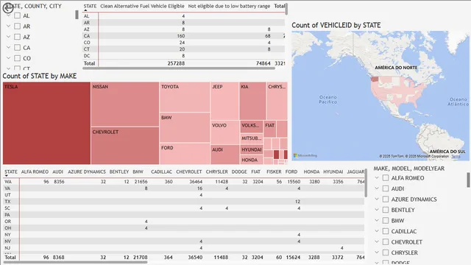Screen dimensions: 471x265
Task: Sort by STATE column in top table
Action: pyautogui.click(x=90, y=6)
